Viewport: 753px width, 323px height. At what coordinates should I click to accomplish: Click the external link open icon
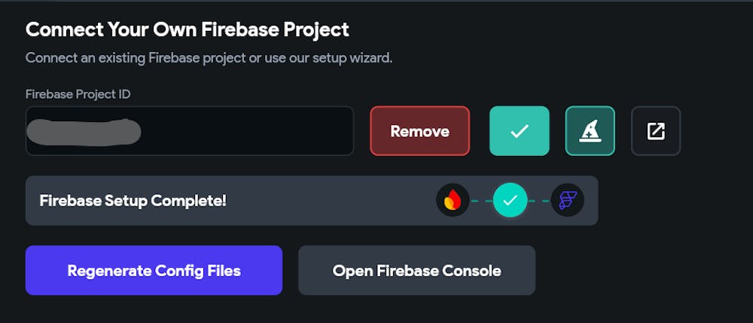pyautogui.click(x=656, y=130)
